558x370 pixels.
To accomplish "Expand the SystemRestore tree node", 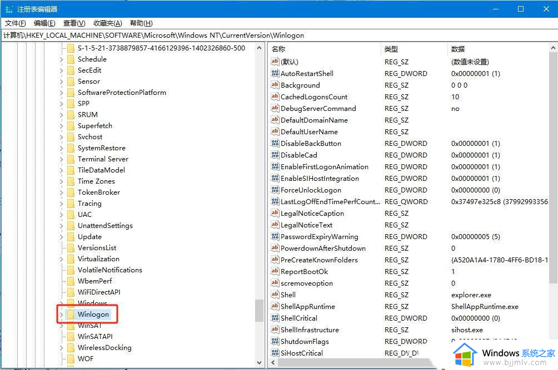I will tap(61, 148).
